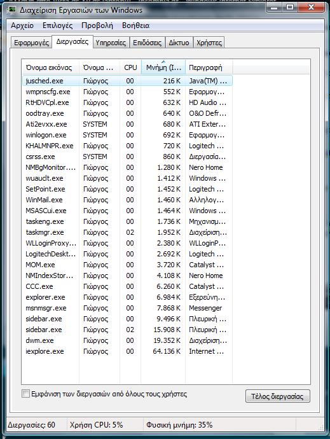
Task: Select the sidebar.exe row using 15.908 K
Action: [127, 330]
